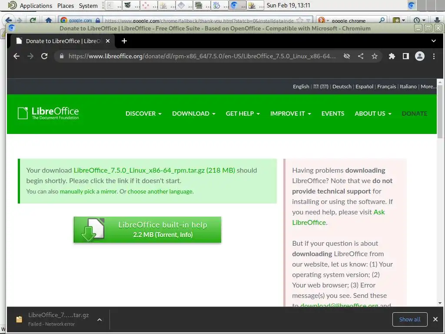Open Chromium extensions puzzle icon
445x334 pixels.
click(392, 56)
